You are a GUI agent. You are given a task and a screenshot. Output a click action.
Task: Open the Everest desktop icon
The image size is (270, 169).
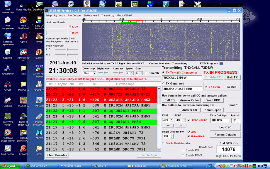pyautogui.click(x=39, y=54)
